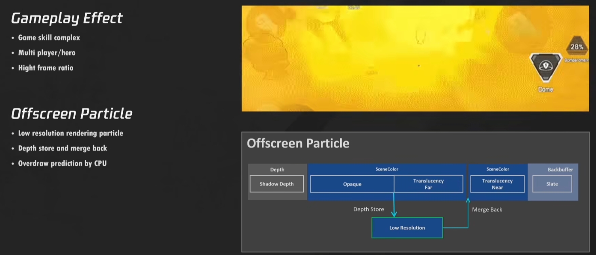Click the Merge Back arrow label
The width and height of the screenshot is (596, 255).
point(487,209)
